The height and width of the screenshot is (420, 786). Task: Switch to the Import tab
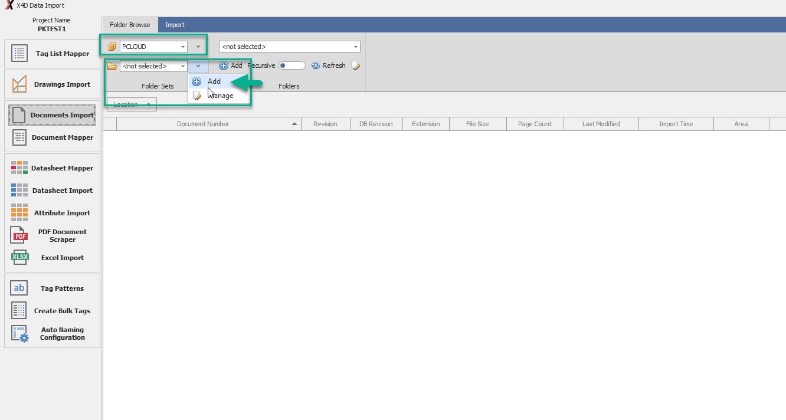175,25
